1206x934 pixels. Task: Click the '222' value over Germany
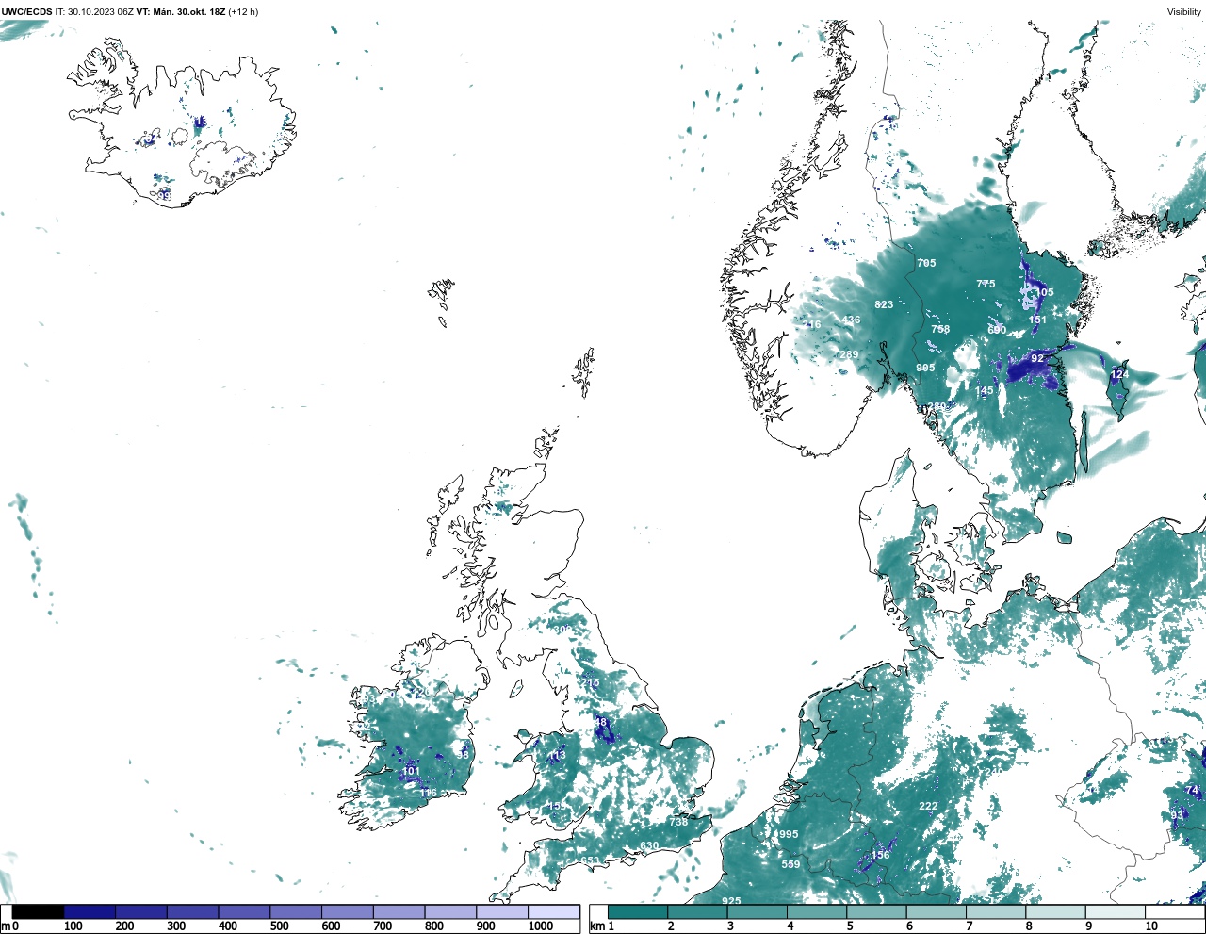point(928,806)
